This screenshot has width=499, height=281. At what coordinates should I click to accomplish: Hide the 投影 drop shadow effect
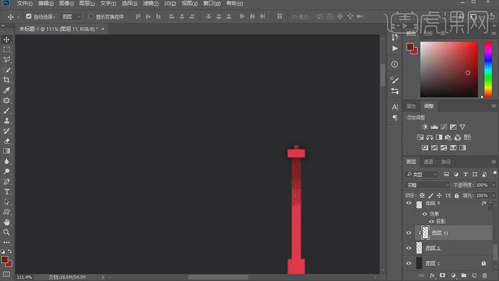click(x=431, y=221)
